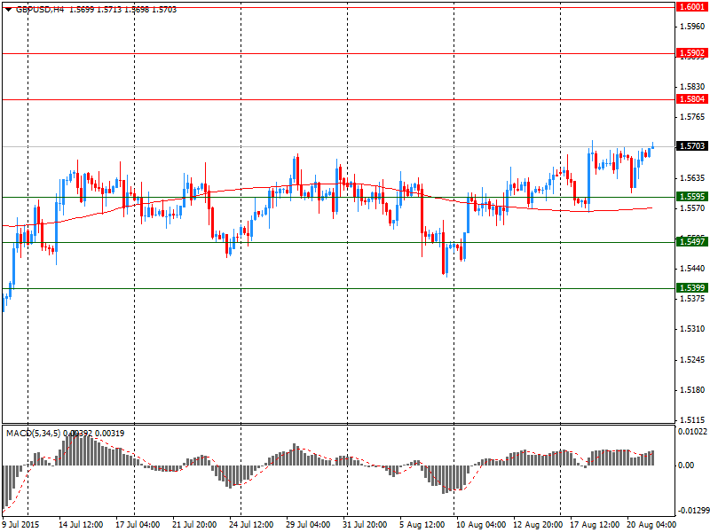Click the MACD scale value -0.01299

[693, 511]
